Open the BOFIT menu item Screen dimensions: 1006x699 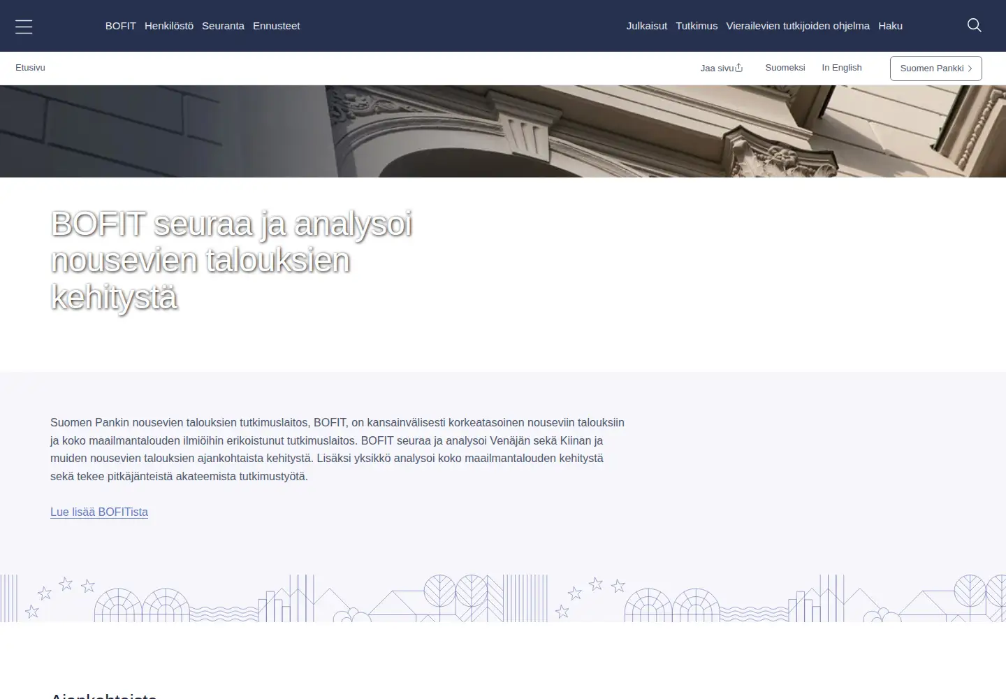click(x=121, y=26)
